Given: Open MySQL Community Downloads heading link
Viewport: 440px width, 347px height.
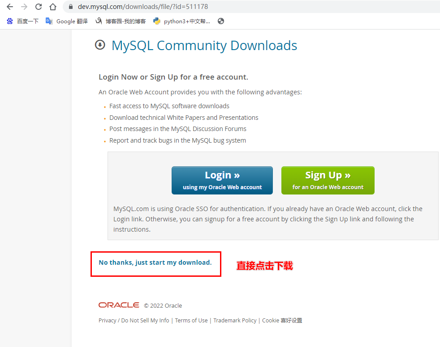Looking at the screenshot, I should pos(204,45).
